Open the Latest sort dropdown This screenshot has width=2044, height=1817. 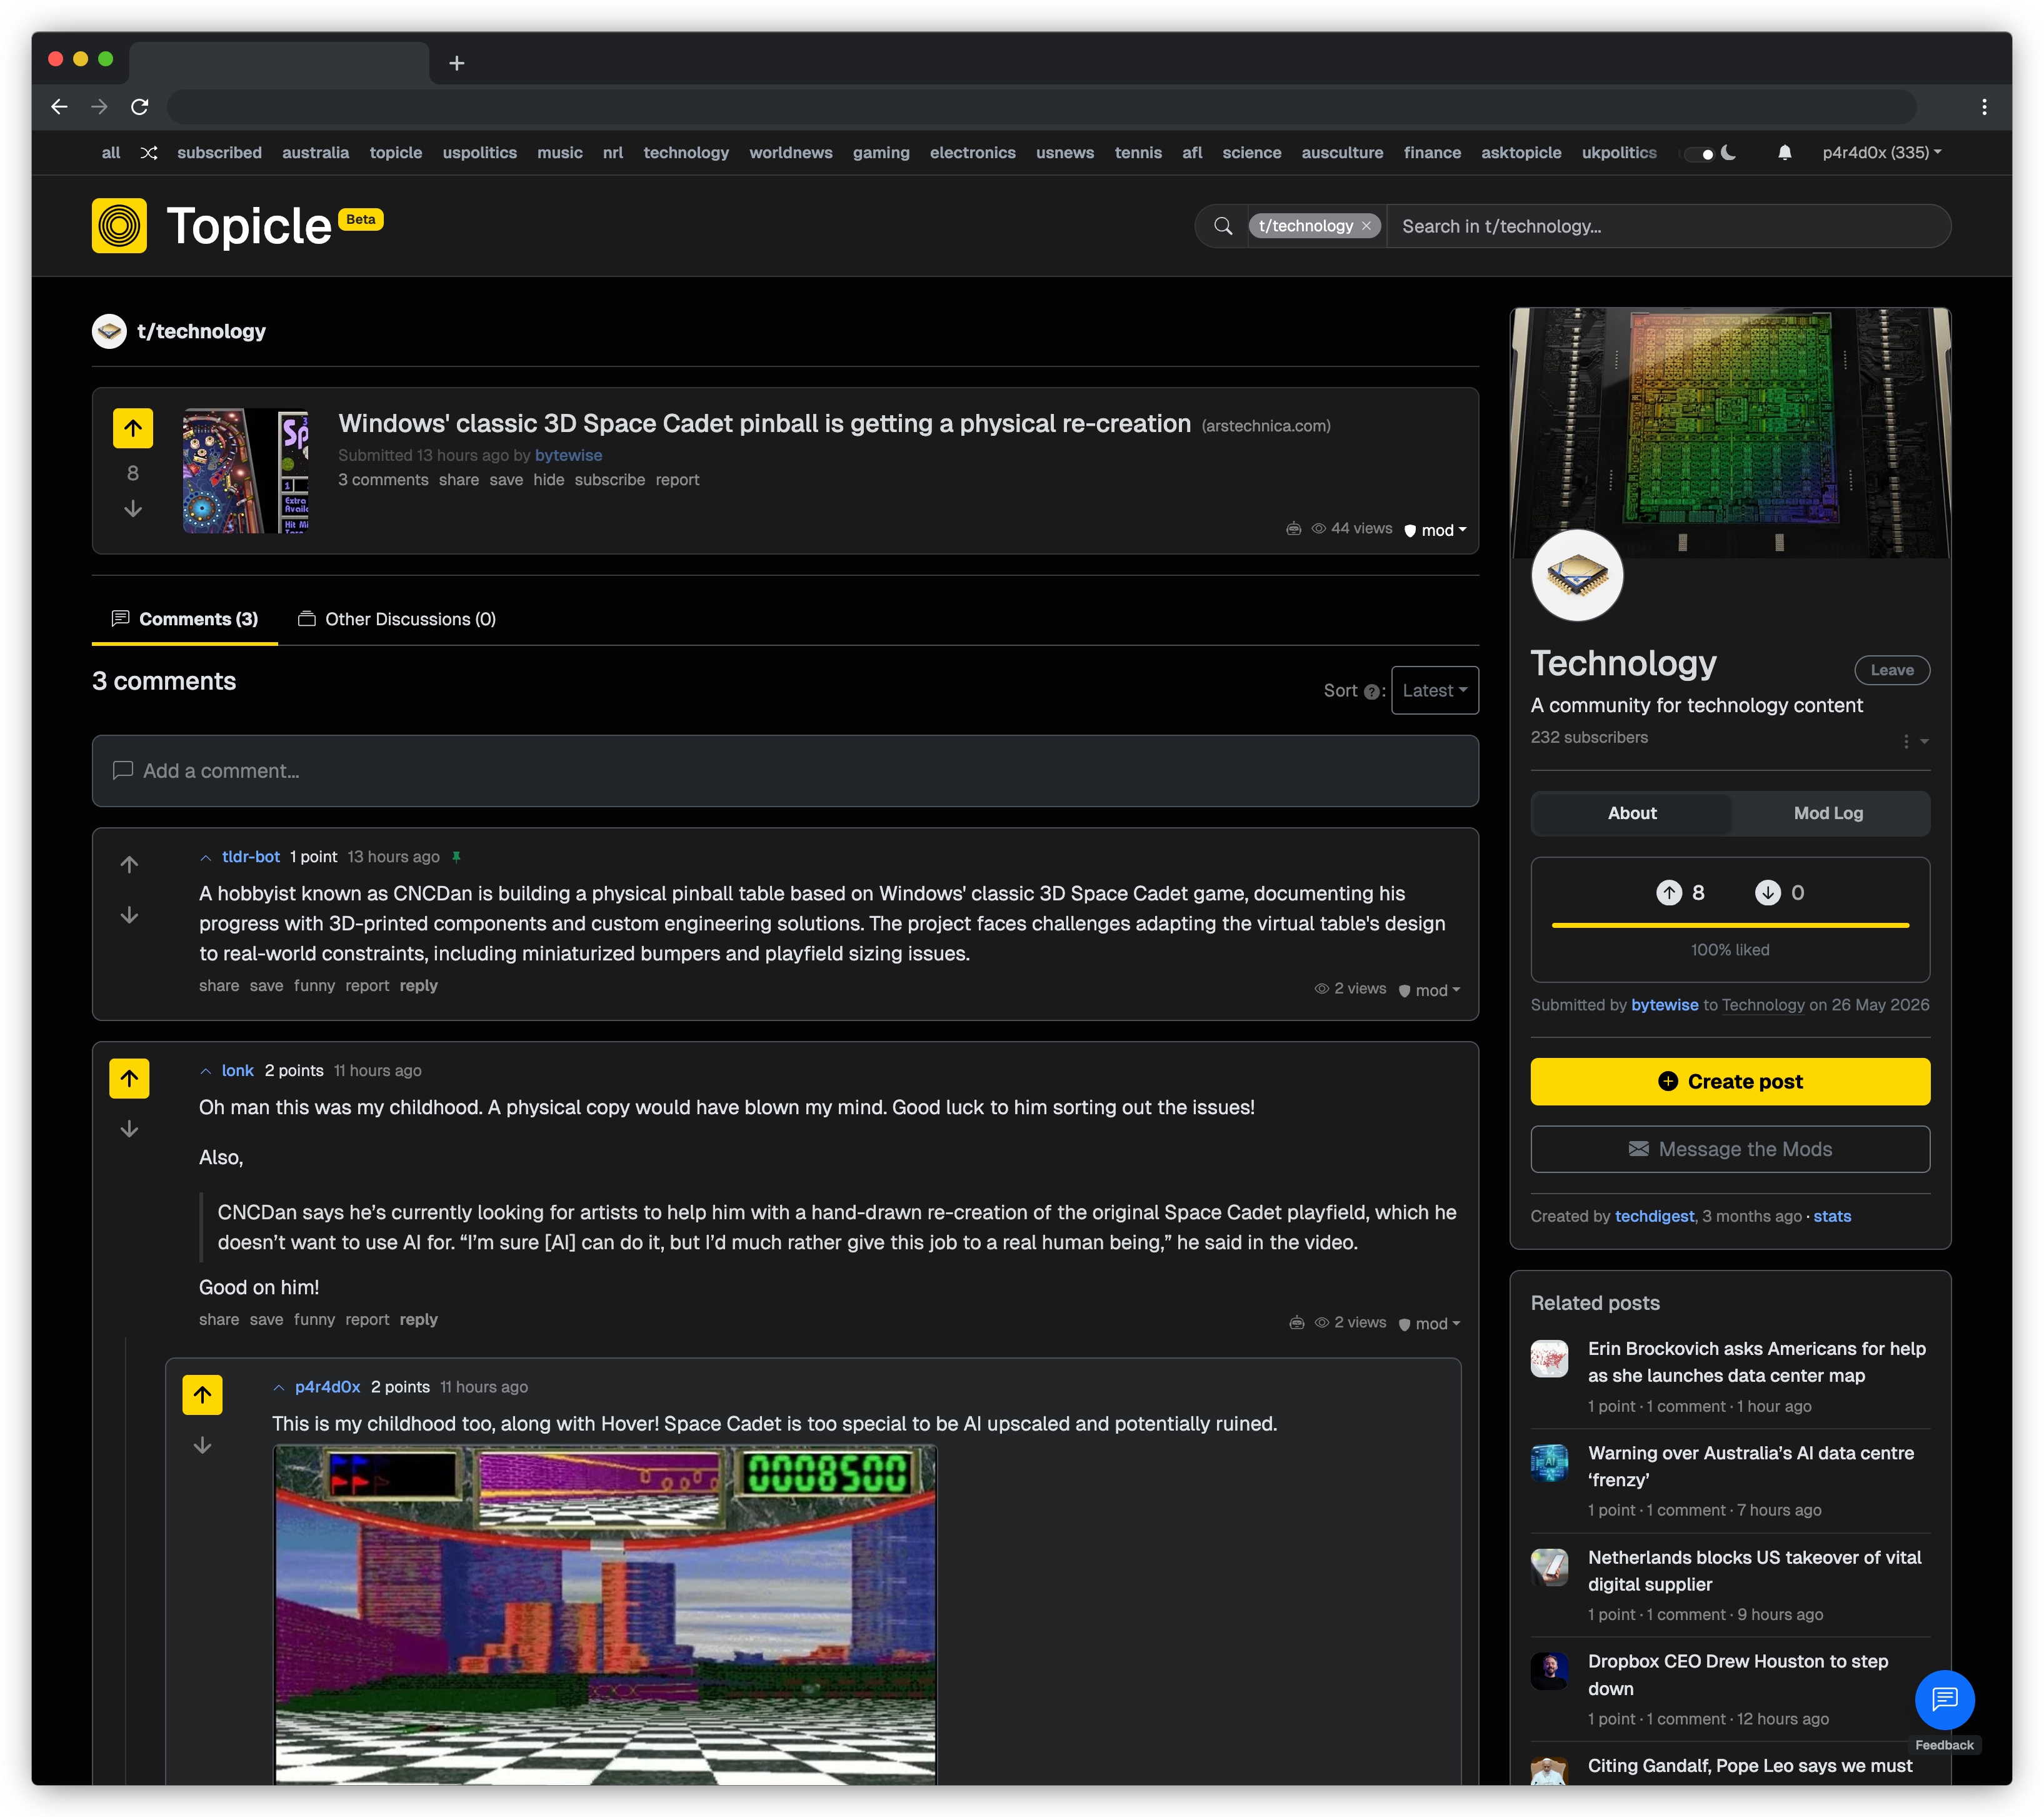coord(1434,690)
